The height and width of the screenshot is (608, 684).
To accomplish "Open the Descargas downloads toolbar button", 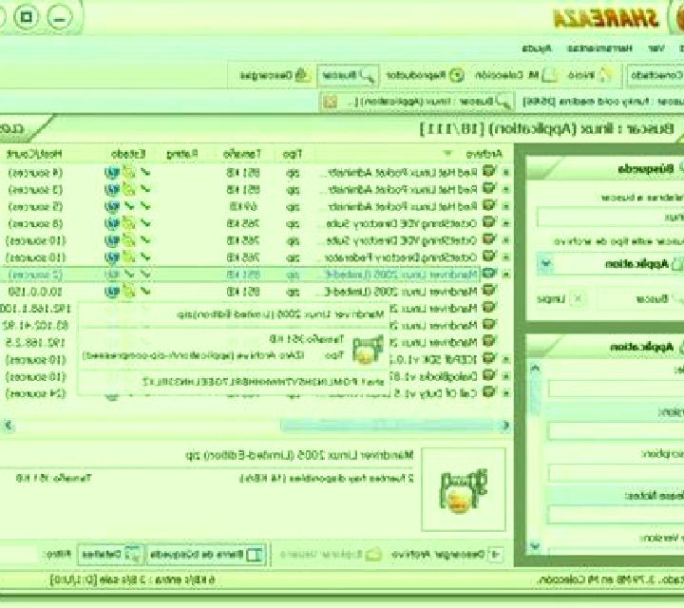I will point(275,75).
